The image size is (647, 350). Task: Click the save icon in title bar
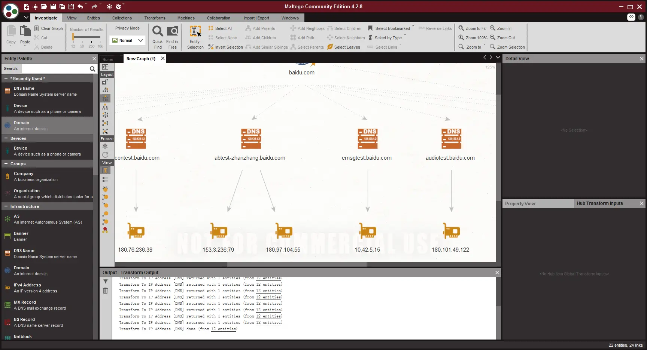coord(53,7)
